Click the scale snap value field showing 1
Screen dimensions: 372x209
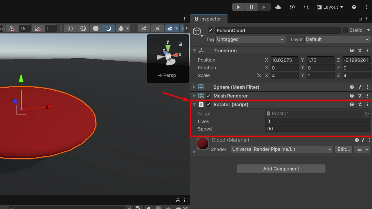[51, 28]
